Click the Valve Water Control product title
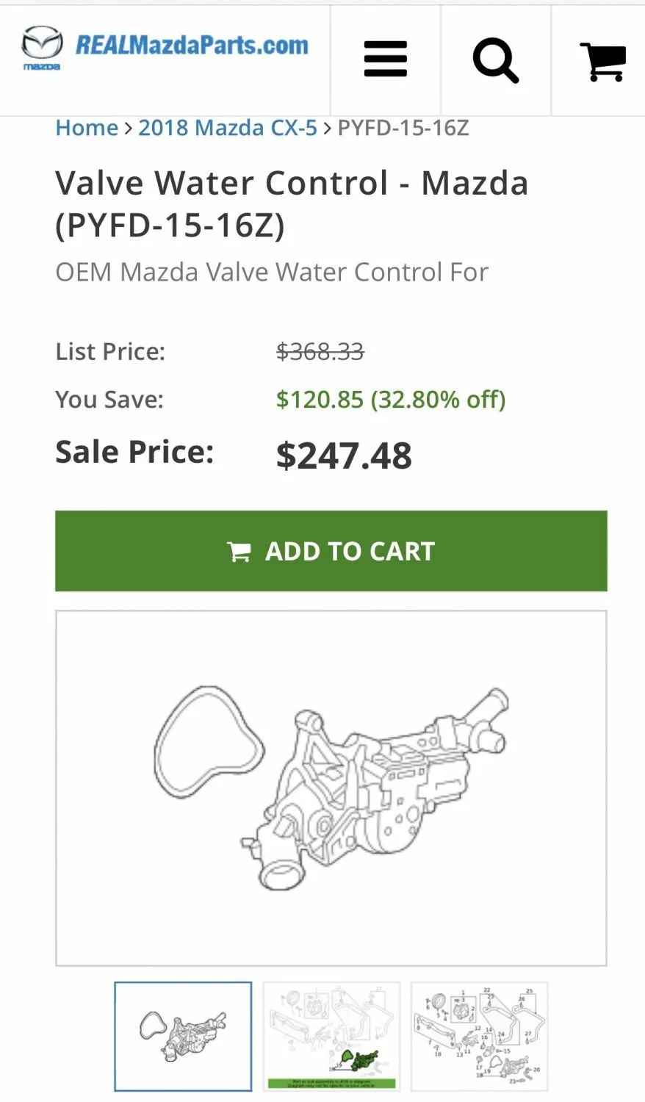Screen dimensions: 645x1102 click(292, 204)
